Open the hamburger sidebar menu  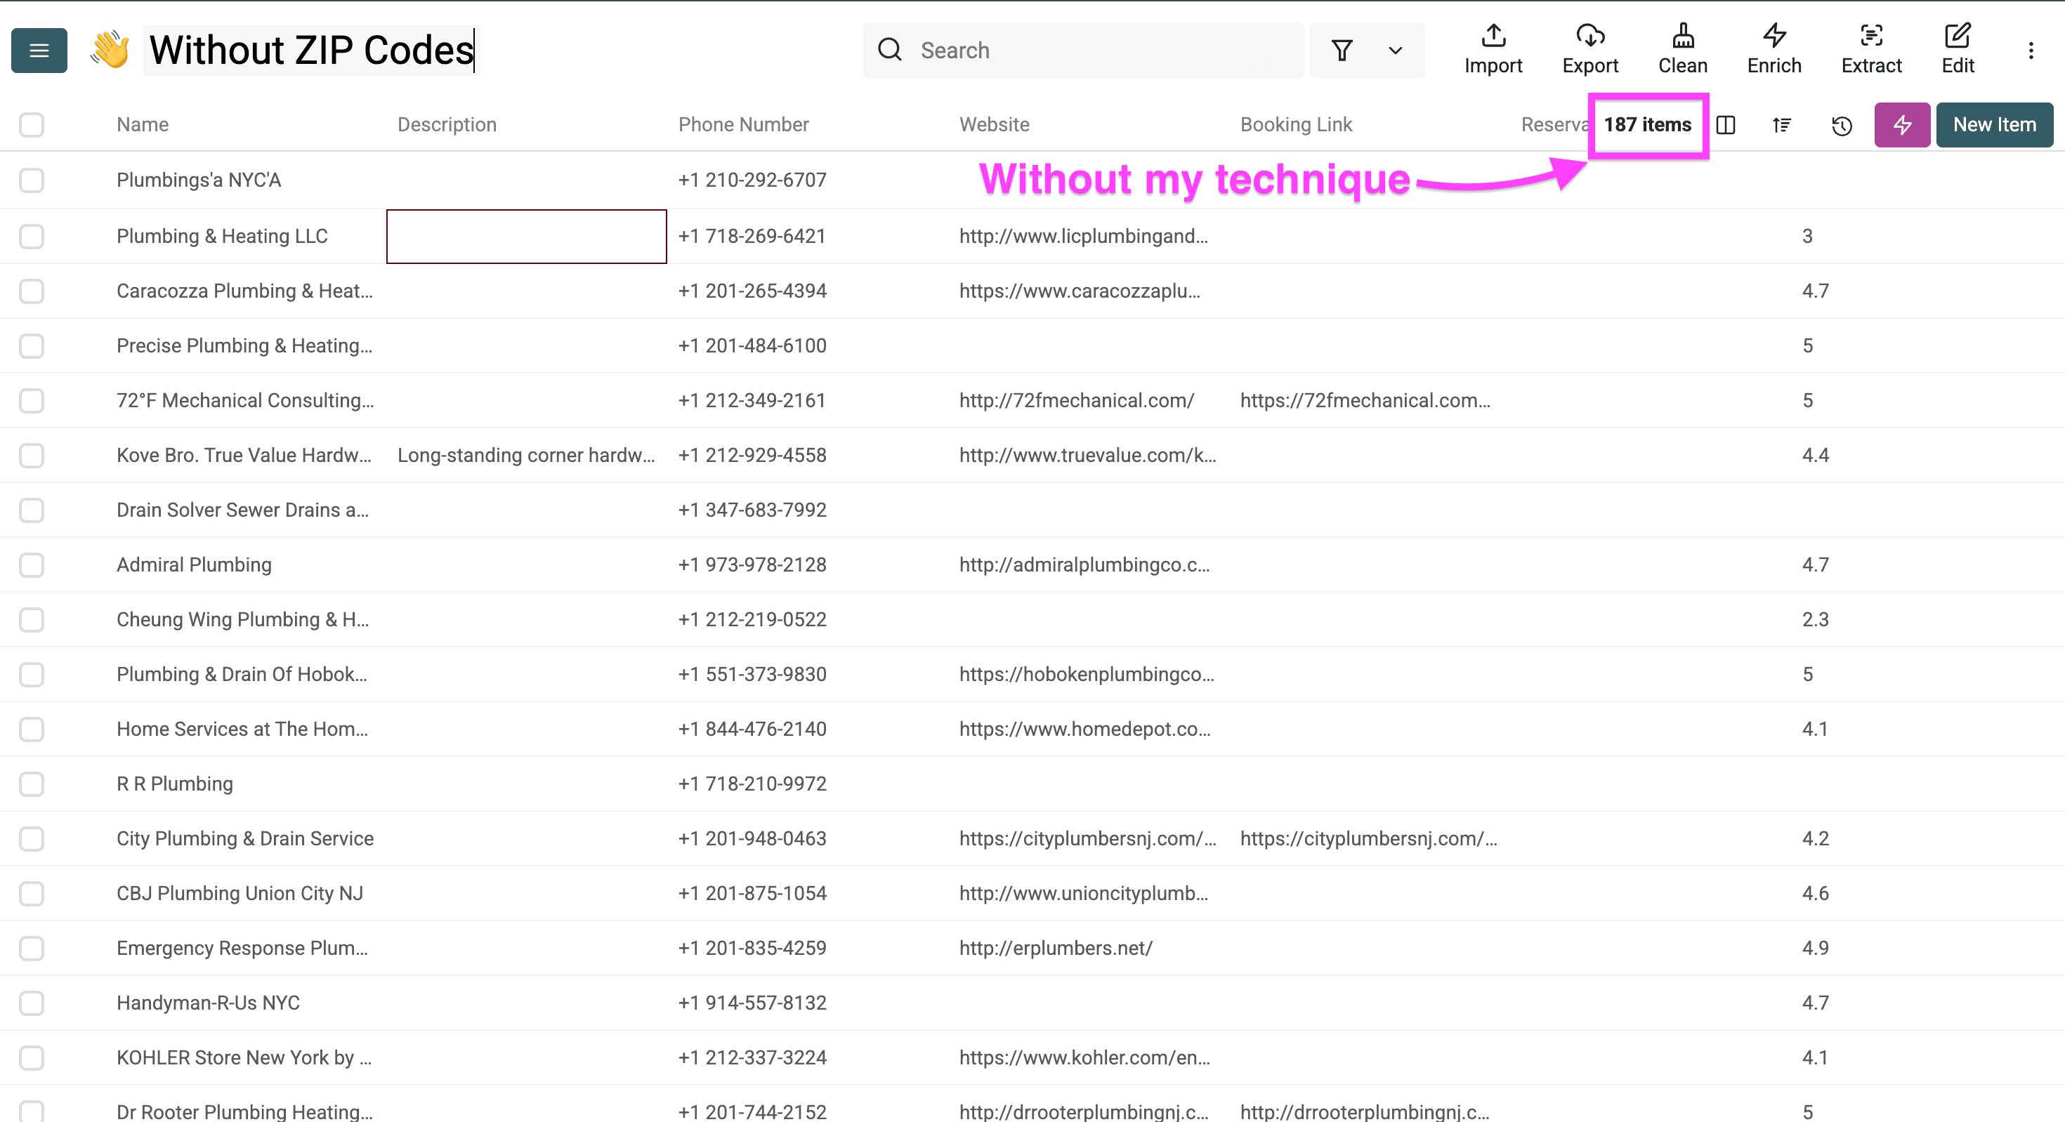click(x=39, y=51)
